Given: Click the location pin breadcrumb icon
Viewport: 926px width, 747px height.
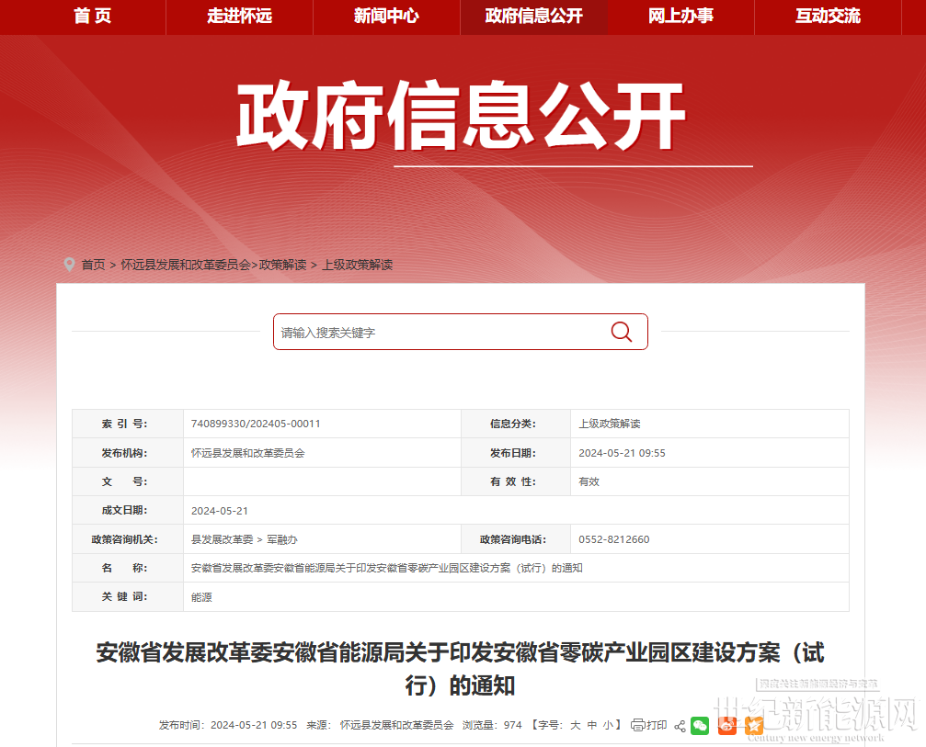Looking at the screenshot, I should [70, 265].
